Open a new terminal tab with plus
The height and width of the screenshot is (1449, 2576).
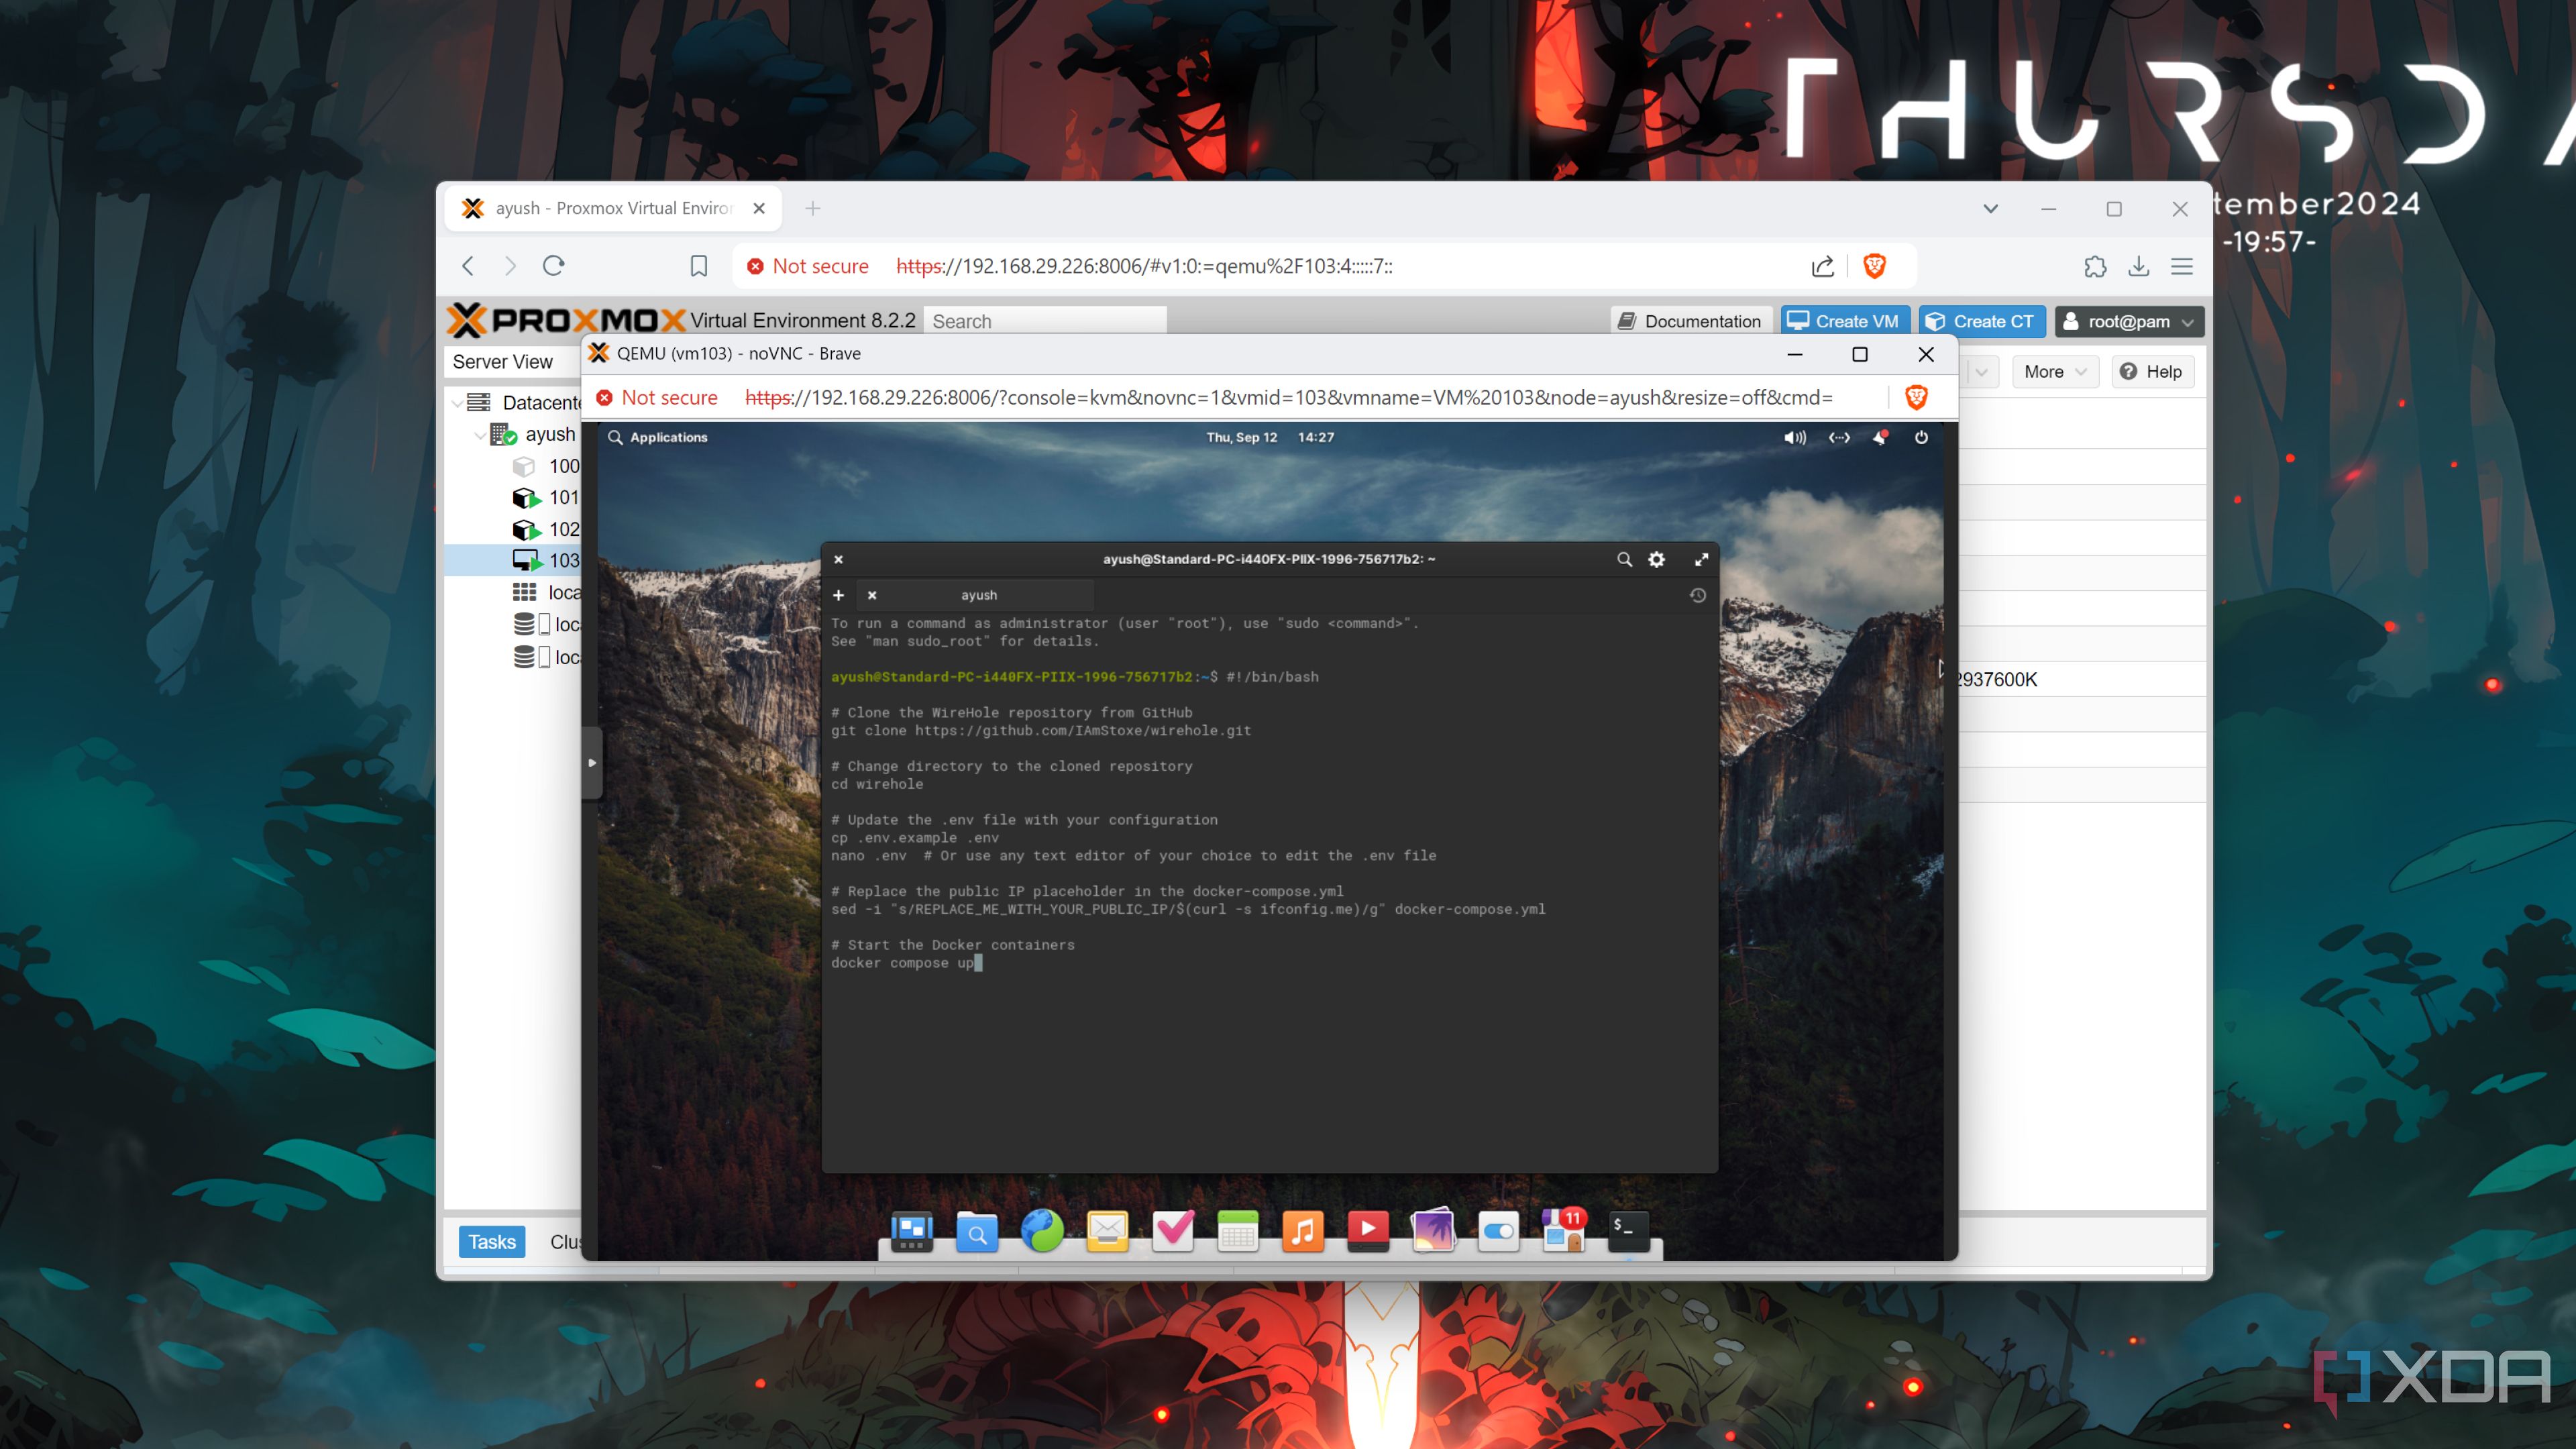(x=838, y=595)
